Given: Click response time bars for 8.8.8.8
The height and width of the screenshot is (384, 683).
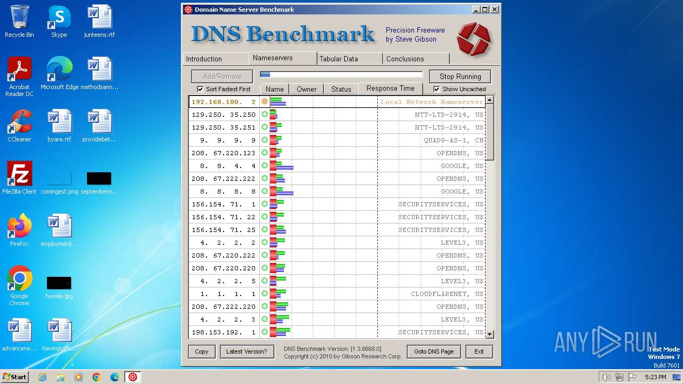Looking at the screenshot, I should [282, 191].
